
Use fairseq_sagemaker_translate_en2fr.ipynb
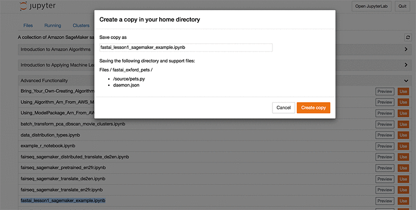(403, 190)
